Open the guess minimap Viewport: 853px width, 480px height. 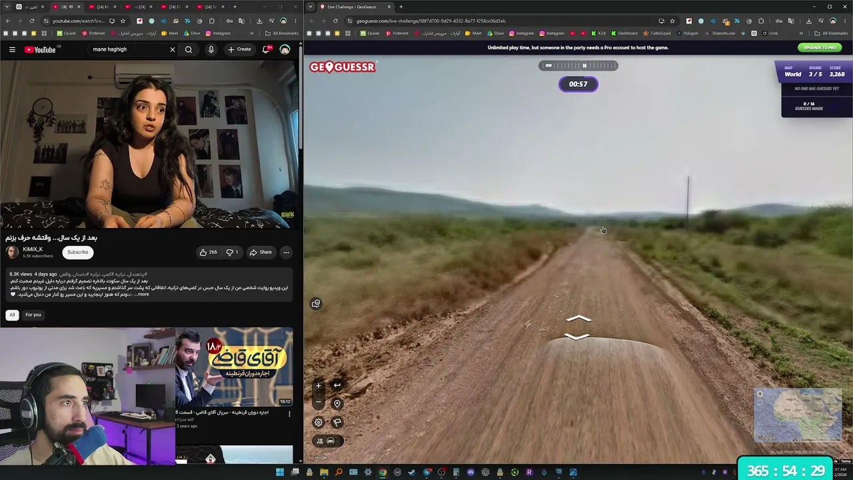tap(798, 415)
